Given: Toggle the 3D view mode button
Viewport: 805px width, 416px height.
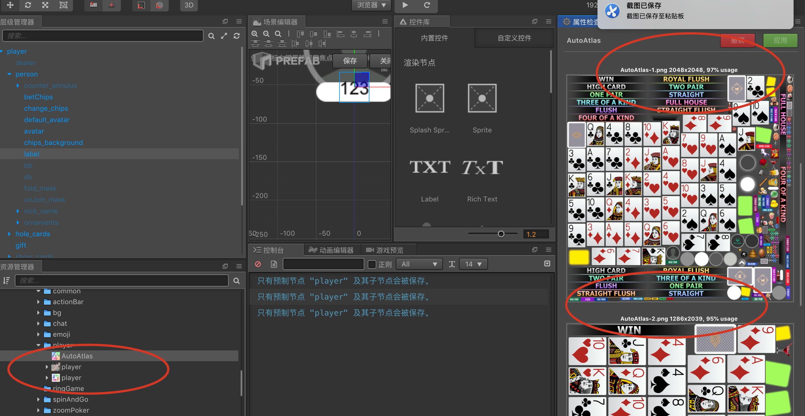Looking at the screenshot, I should (189, 5).
